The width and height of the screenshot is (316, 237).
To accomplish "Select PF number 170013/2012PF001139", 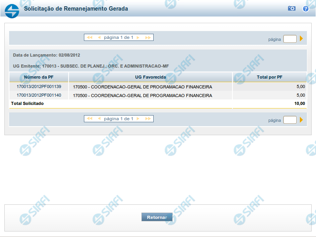I will point(39,86).
